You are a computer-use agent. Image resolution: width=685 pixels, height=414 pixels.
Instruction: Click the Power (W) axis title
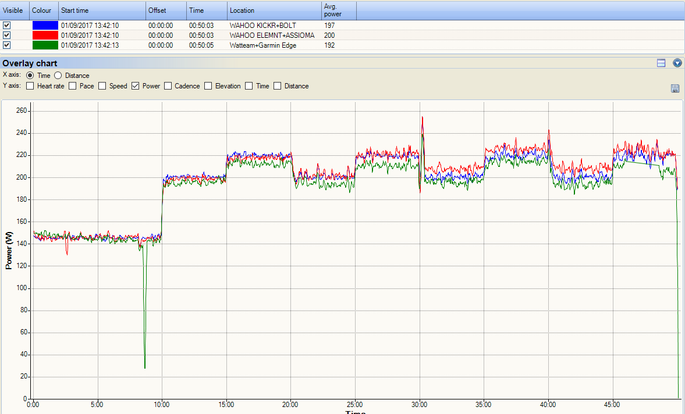pos(9,251)
